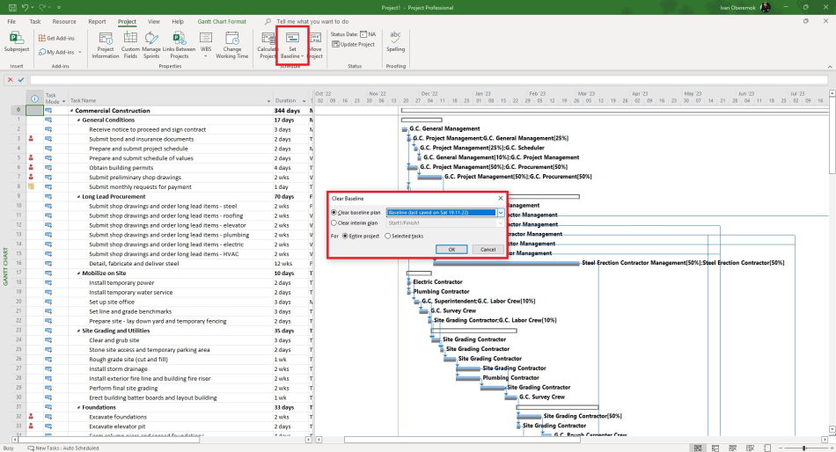Click the formula entry bar

(429, 79)
